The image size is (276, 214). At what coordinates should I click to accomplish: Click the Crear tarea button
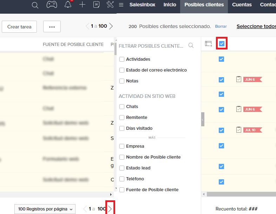(x=19, y=27)
